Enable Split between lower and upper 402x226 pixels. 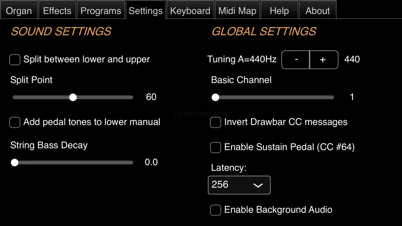[x=15, y=60]
